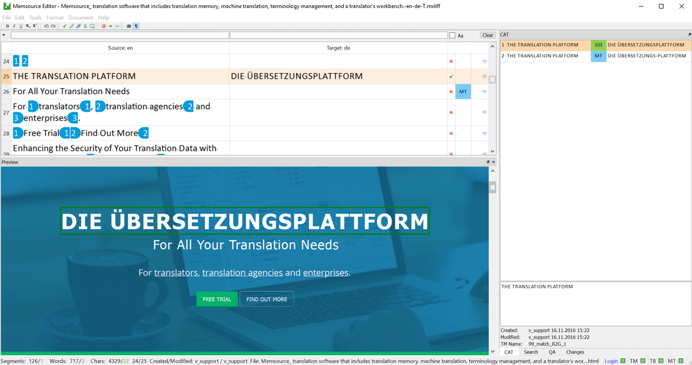Viewport: 692px width, 365px height.
Task: Click the red circle toolbar icon
Action: pos(104,26)
